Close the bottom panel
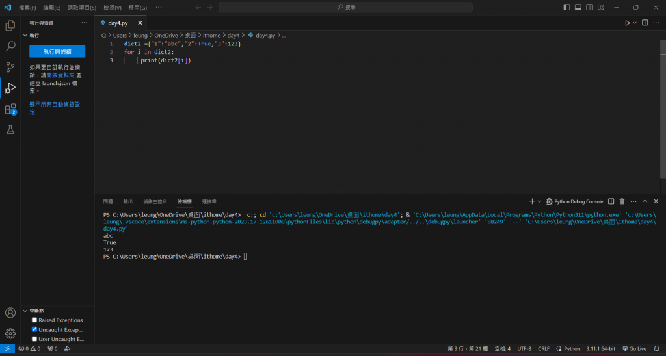Viewport: 666px width, 356px height. [656, 201]
